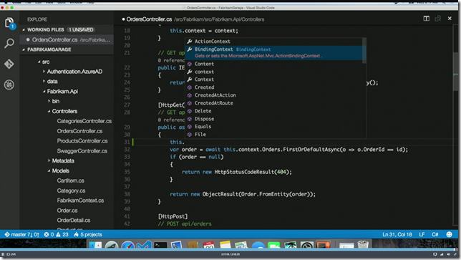This screenshot has height=260, width=461.
Task: Expand the Metadata folder
Action: coord(49,160)
